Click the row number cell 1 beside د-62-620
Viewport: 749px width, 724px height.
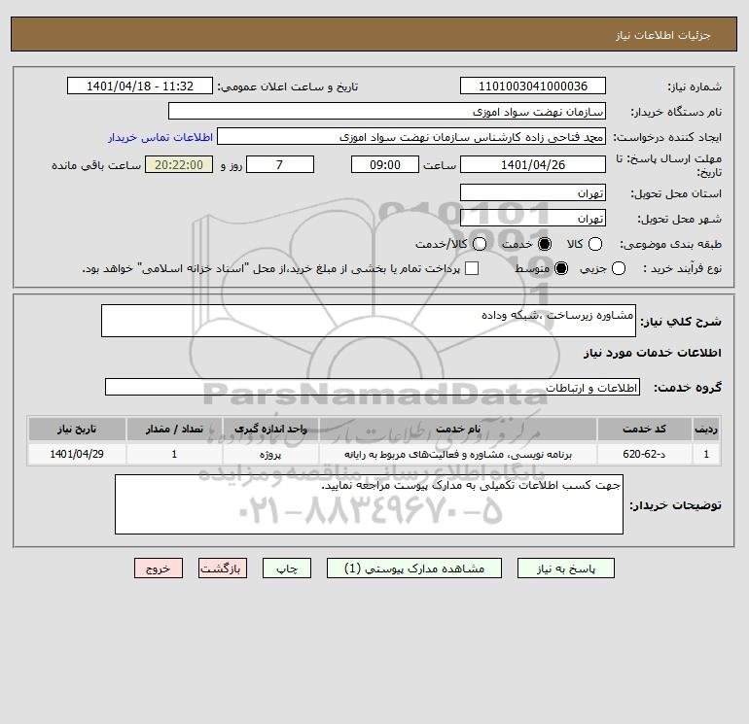706,454
